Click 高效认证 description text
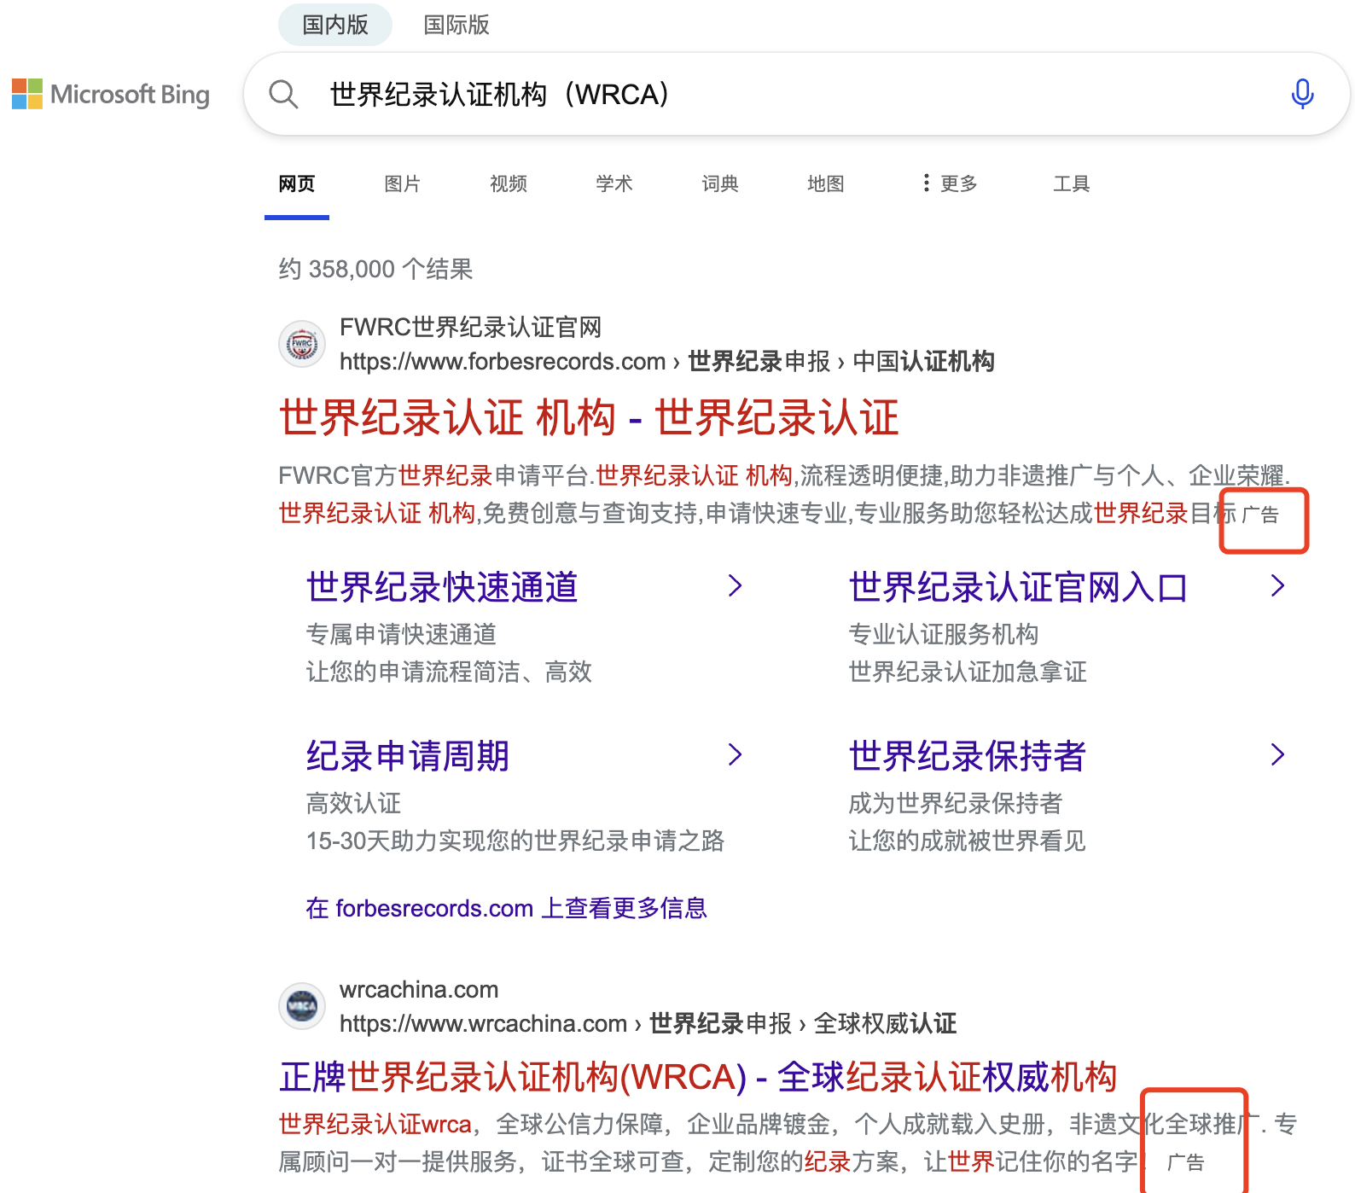Image resolution: width=1355 pixels, height=1193 pixels. tap(353, 803)
